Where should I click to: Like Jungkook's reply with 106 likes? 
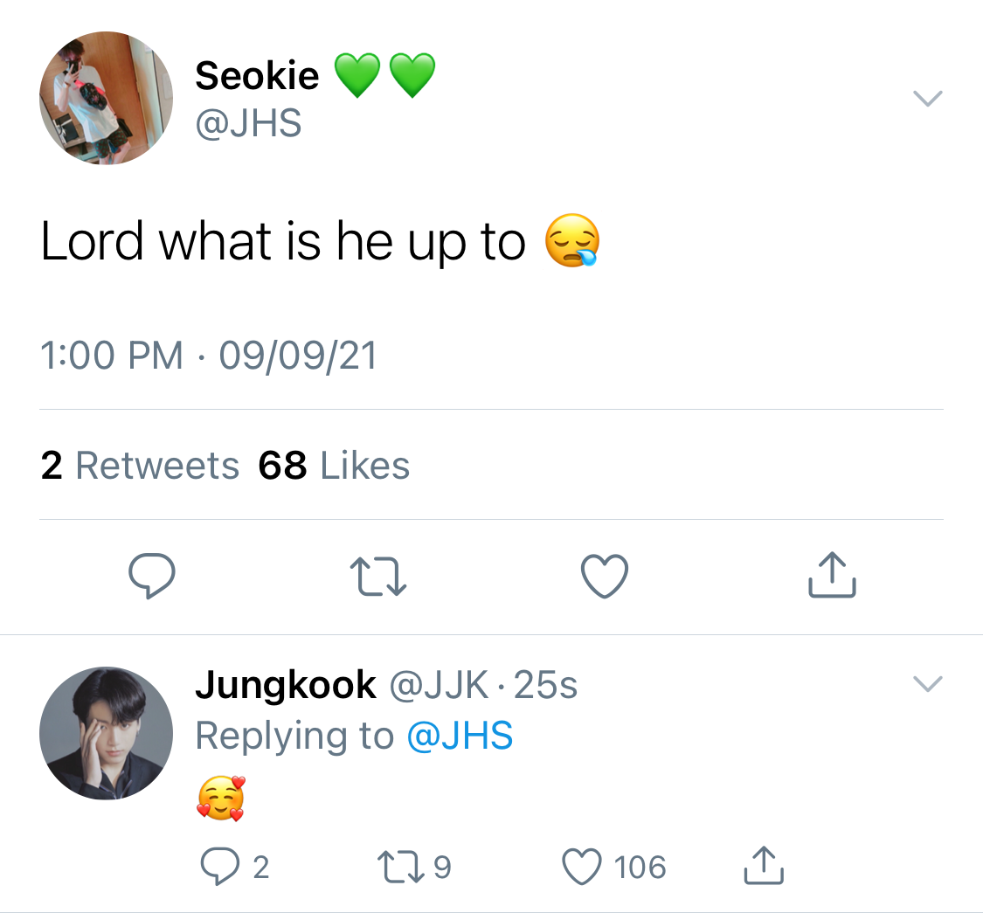coord(582,866)
